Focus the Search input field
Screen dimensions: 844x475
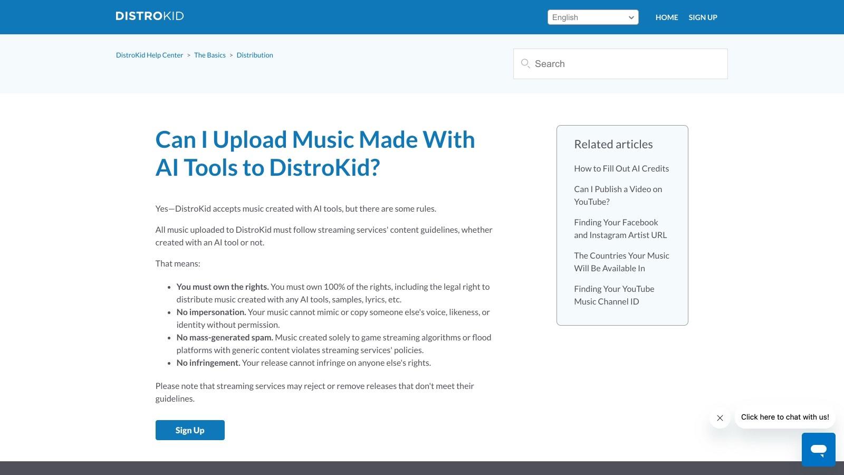click(x=620, y=64)
